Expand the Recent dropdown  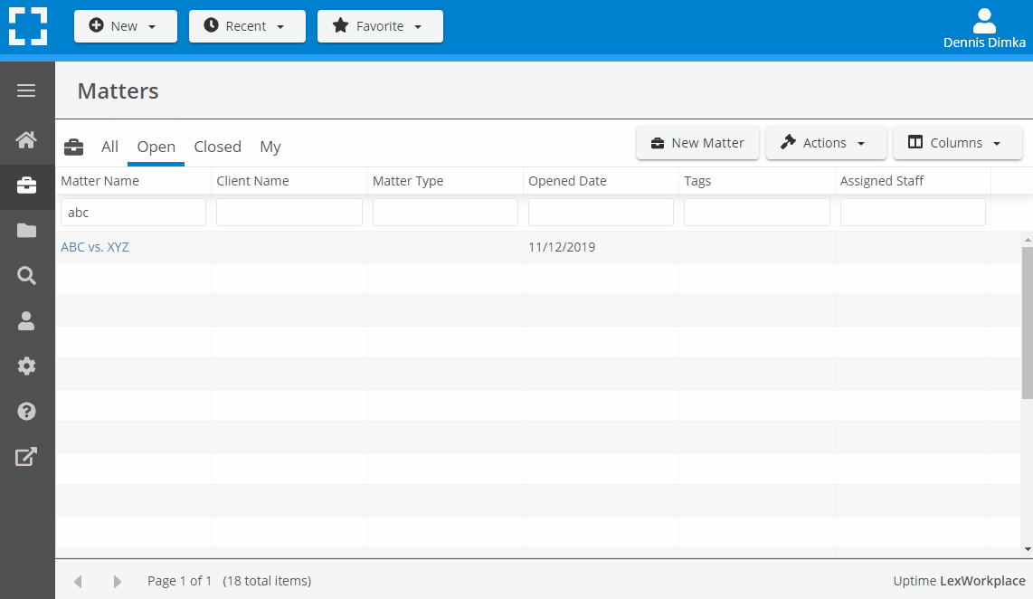[247, 26]
